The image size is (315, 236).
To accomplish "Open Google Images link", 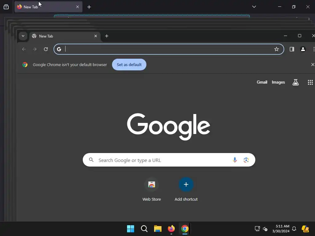I will [278, 82].
